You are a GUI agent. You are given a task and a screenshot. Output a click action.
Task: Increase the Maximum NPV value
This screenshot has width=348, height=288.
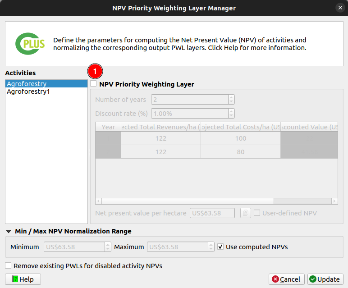pos(211,245)
